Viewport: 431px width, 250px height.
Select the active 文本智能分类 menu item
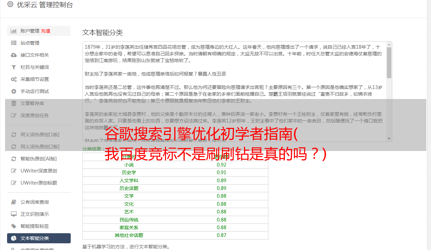[39, 238]
